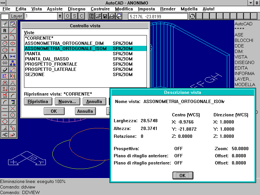Select the PIANTA view row
This screenshot has height=195, width=260.
pos(85,54)
